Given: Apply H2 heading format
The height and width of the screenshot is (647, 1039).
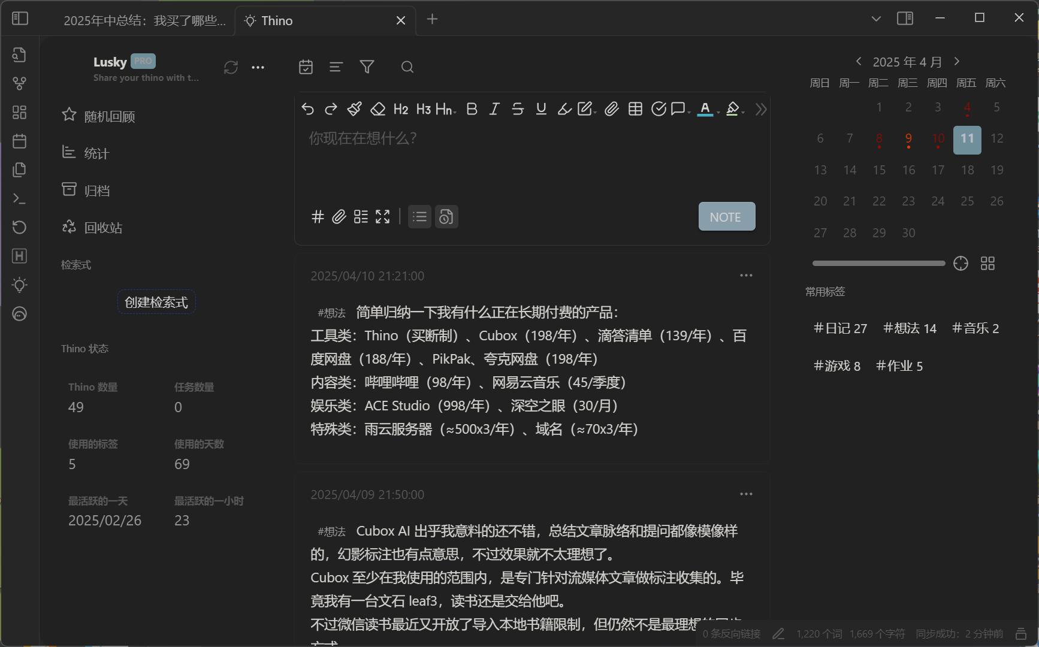Looking at the screenshot, I should pos(401,109).
